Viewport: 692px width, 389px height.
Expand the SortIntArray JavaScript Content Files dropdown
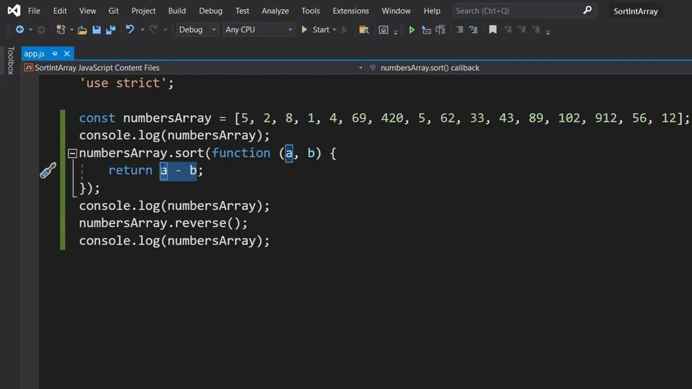360,68
